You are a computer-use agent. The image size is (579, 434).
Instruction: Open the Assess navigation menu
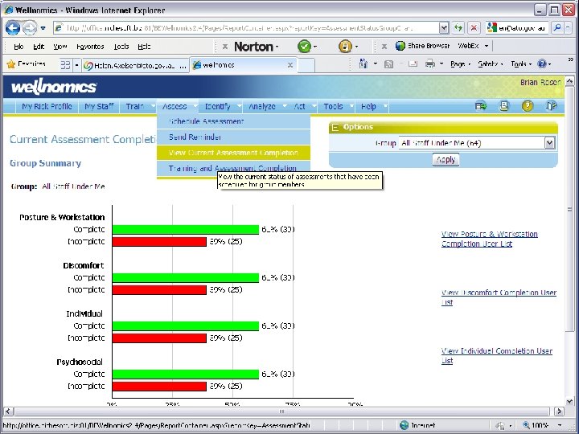[x=177, y=106]
